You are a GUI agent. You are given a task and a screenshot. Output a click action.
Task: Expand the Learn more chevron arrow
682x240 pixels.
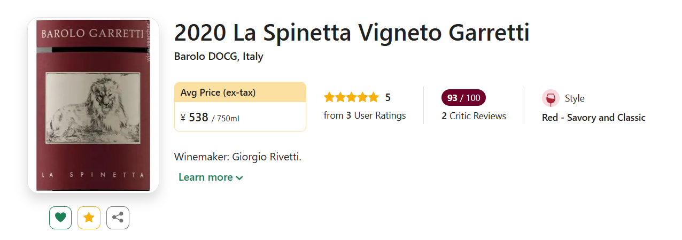[239, 178]
